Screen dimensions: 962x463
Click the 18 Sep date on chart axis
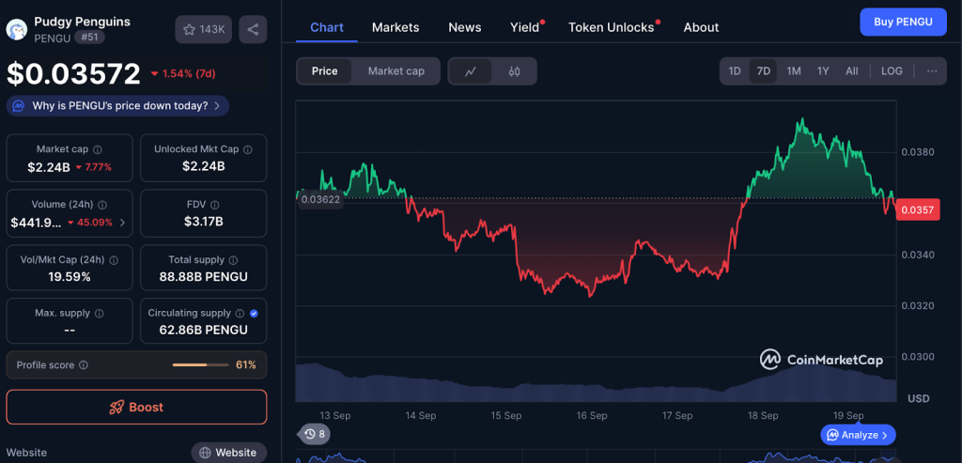(x=763, y=415)
